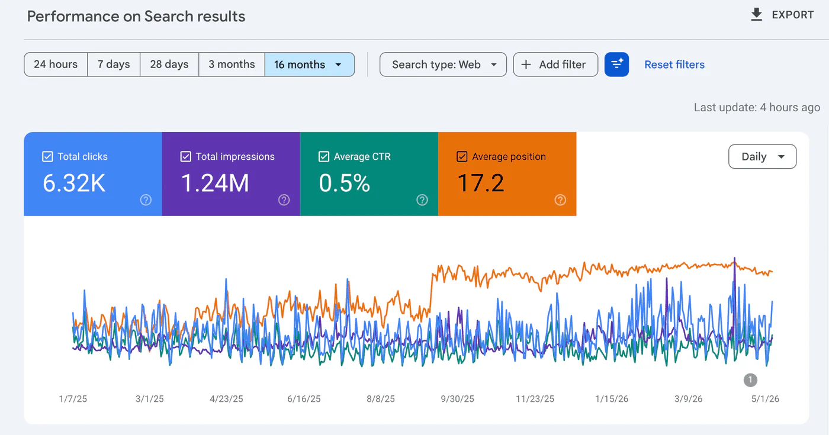Open the Search type: Web dropdown
The image size is (829, 435).
443,65
